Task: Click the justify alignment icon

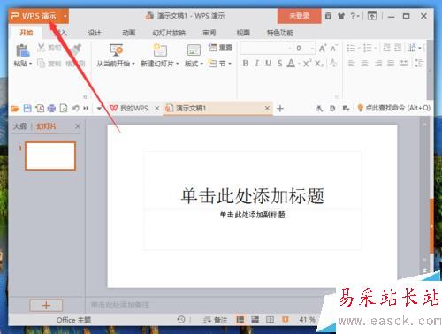Action: [x=391, y=63]
